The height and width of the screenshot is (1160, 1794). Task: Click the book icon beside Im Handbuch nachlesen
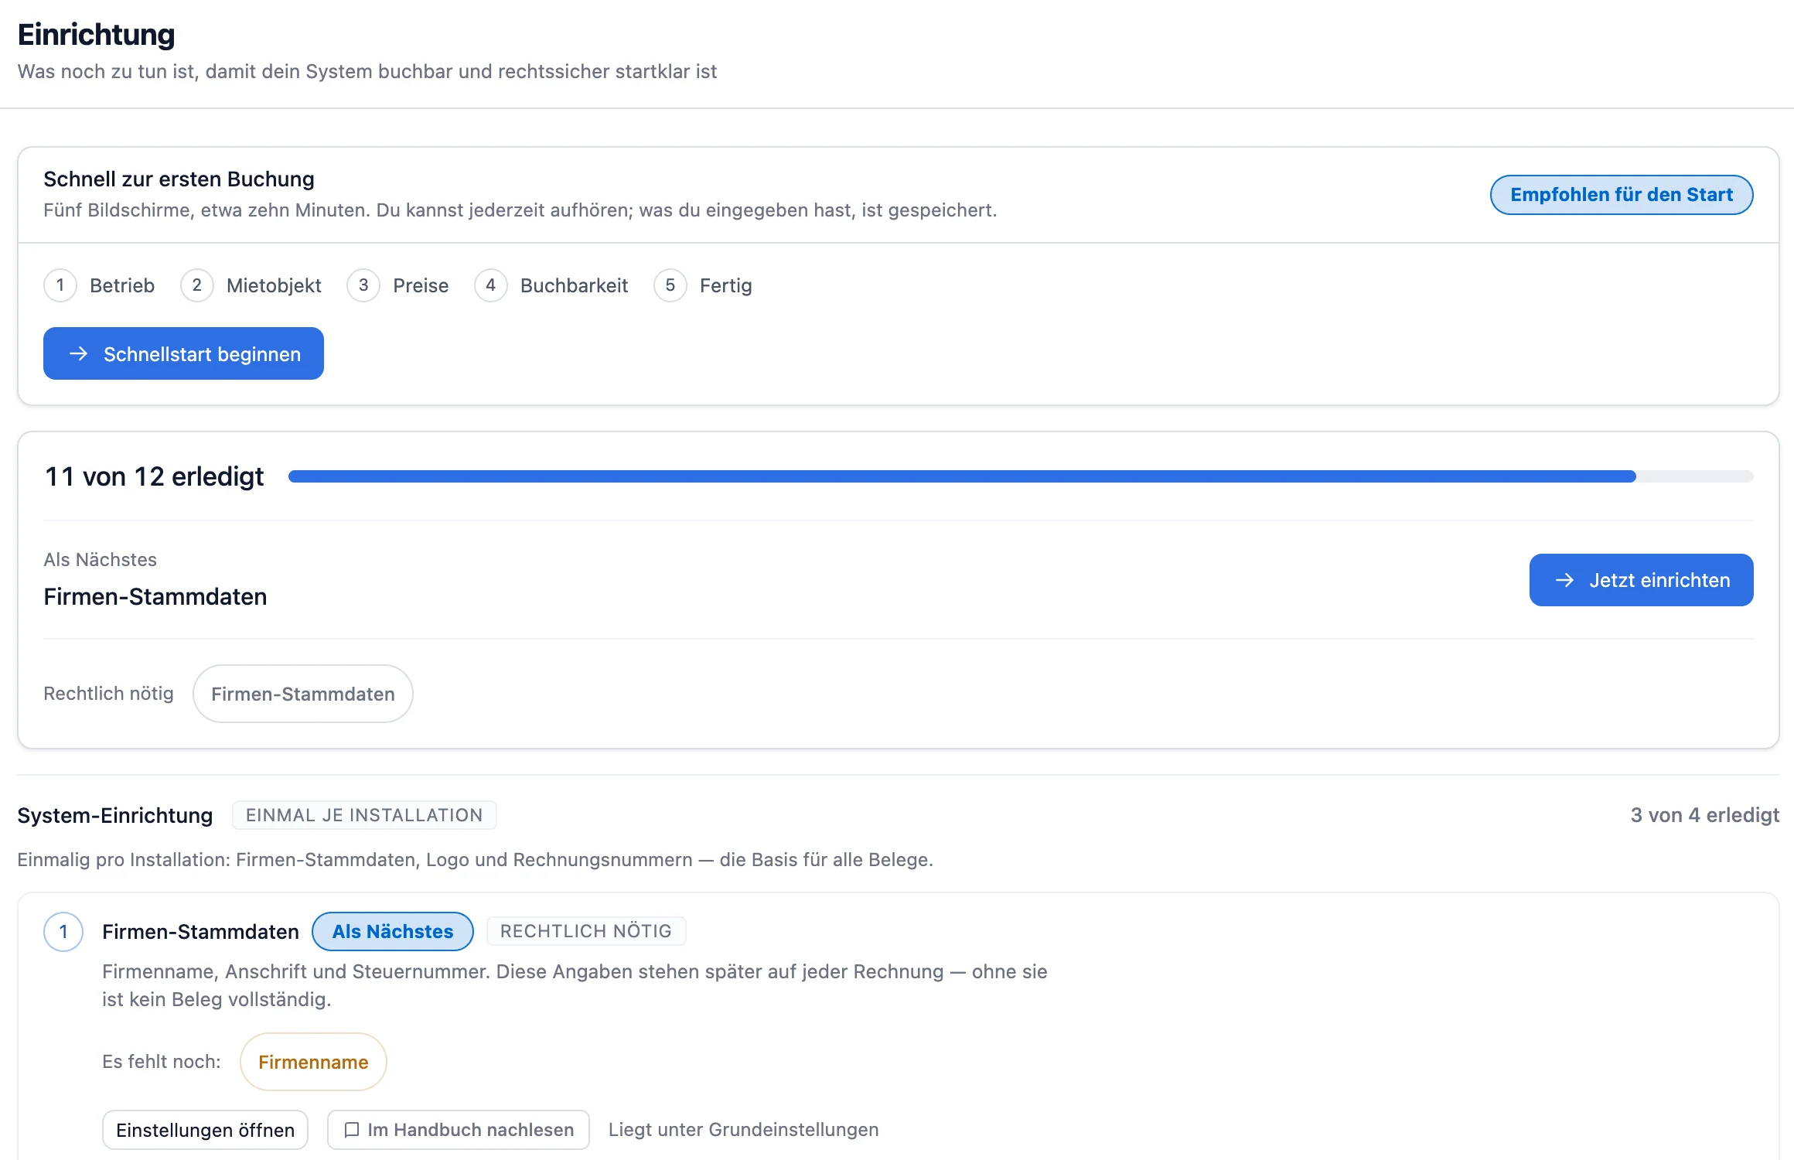(352, 1130)
